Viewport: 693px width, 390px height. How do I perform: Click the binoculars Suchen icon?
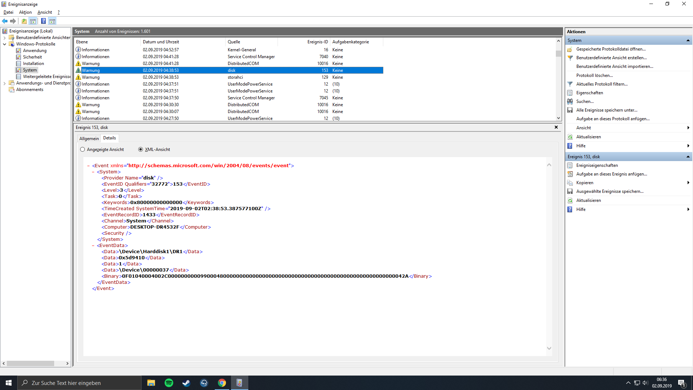coord(570,101)
